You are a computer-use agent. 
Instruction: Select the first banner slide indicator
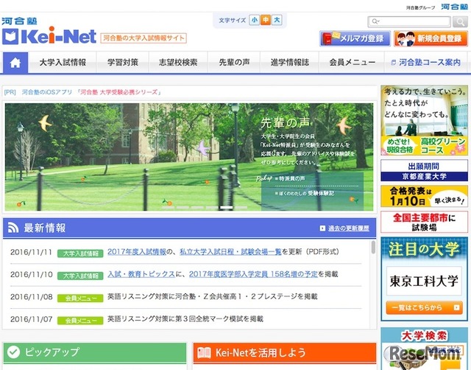[x=168, y=208]
